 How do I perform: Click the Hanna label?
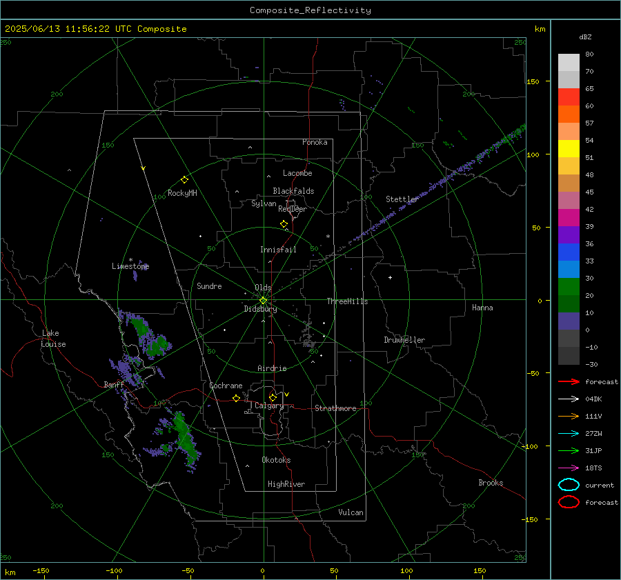coord(482,308)
